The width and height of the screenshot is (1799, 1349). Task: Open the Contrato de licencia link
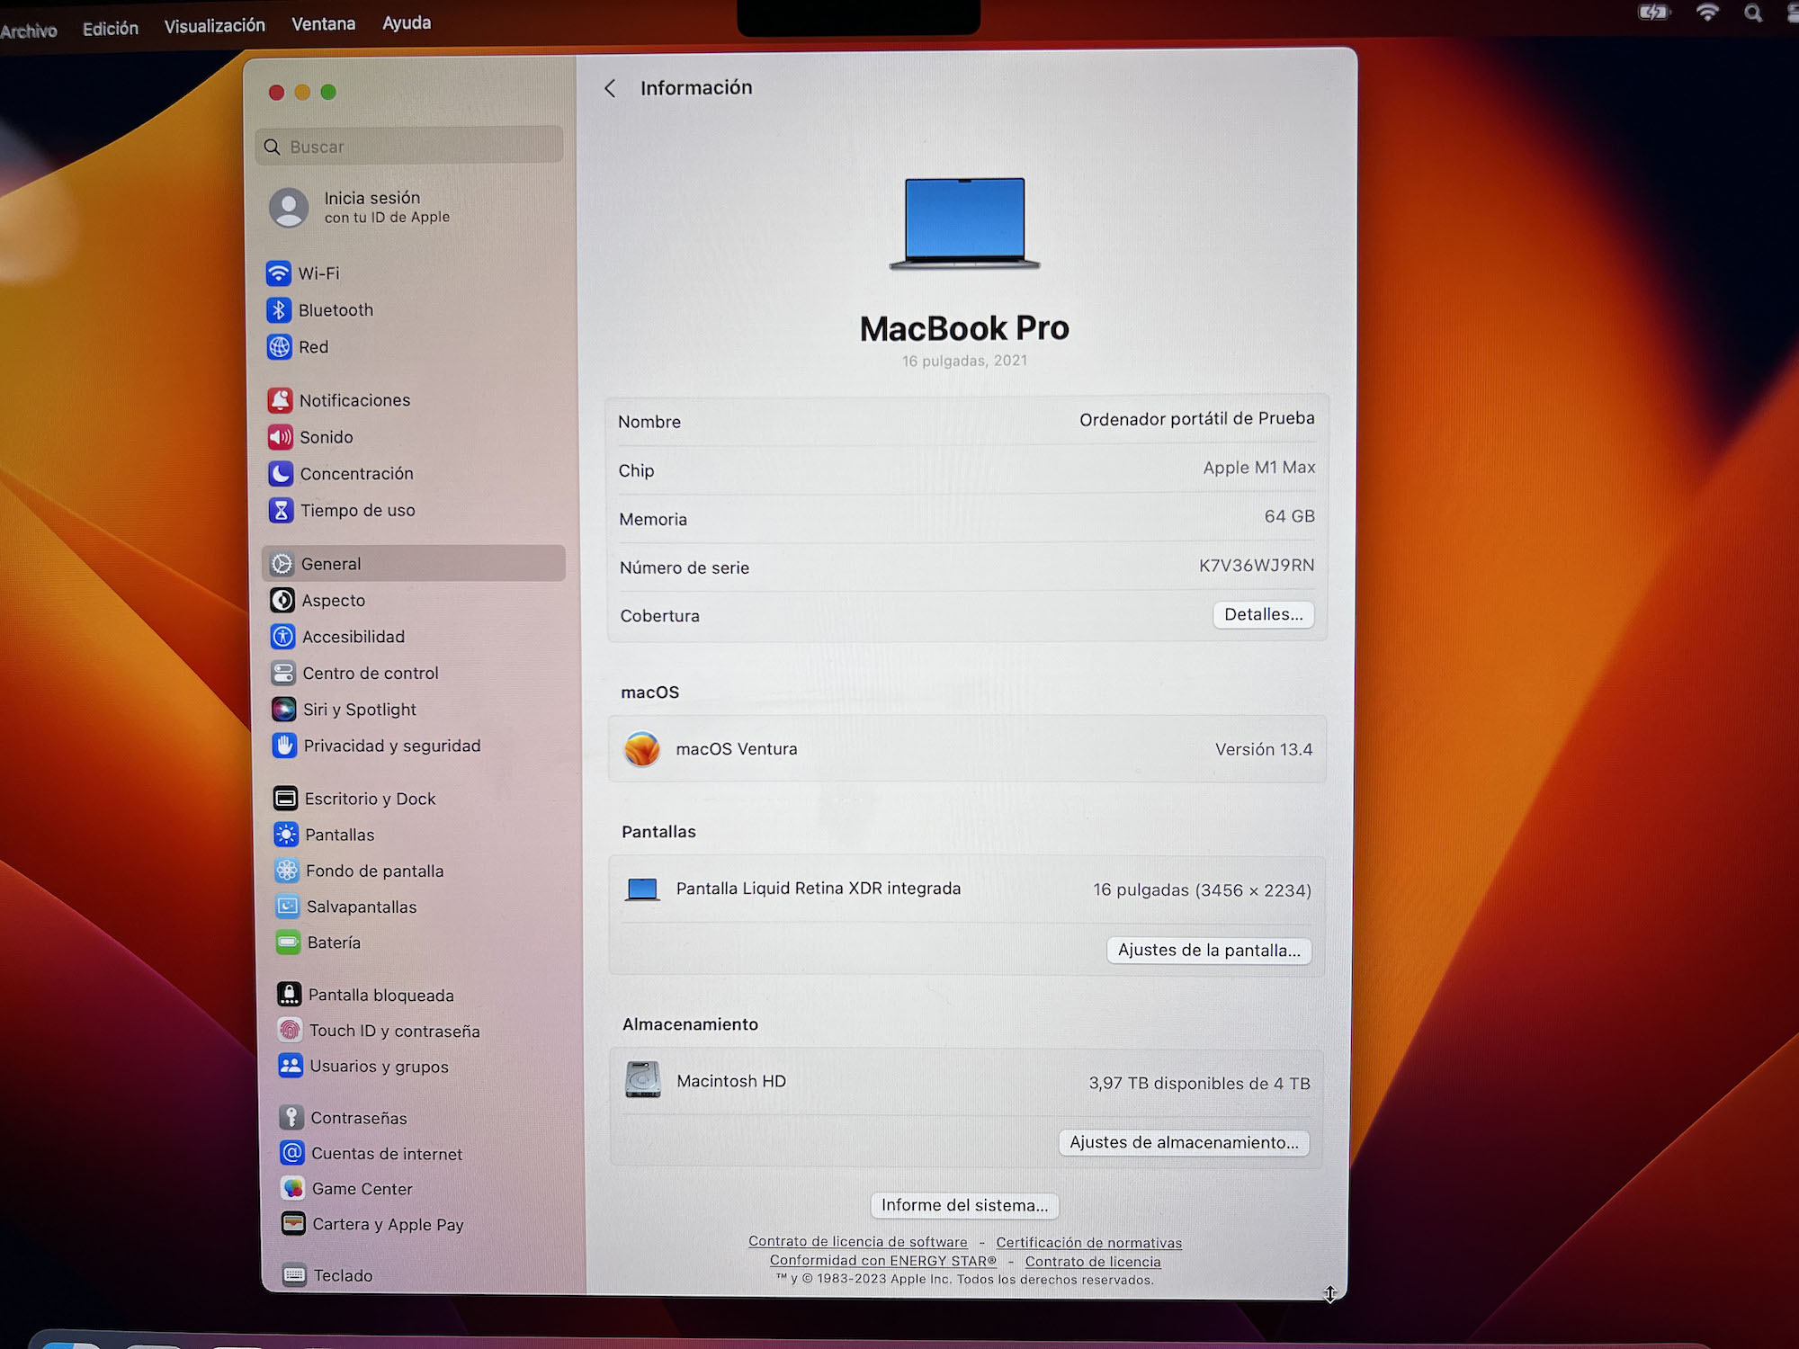click(x=1093, y=1262)
